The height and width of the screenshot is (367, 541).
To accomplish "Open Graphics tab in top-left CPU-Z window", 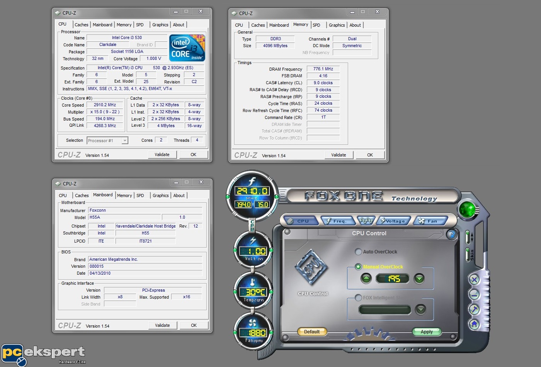I will tap(160, 25).
